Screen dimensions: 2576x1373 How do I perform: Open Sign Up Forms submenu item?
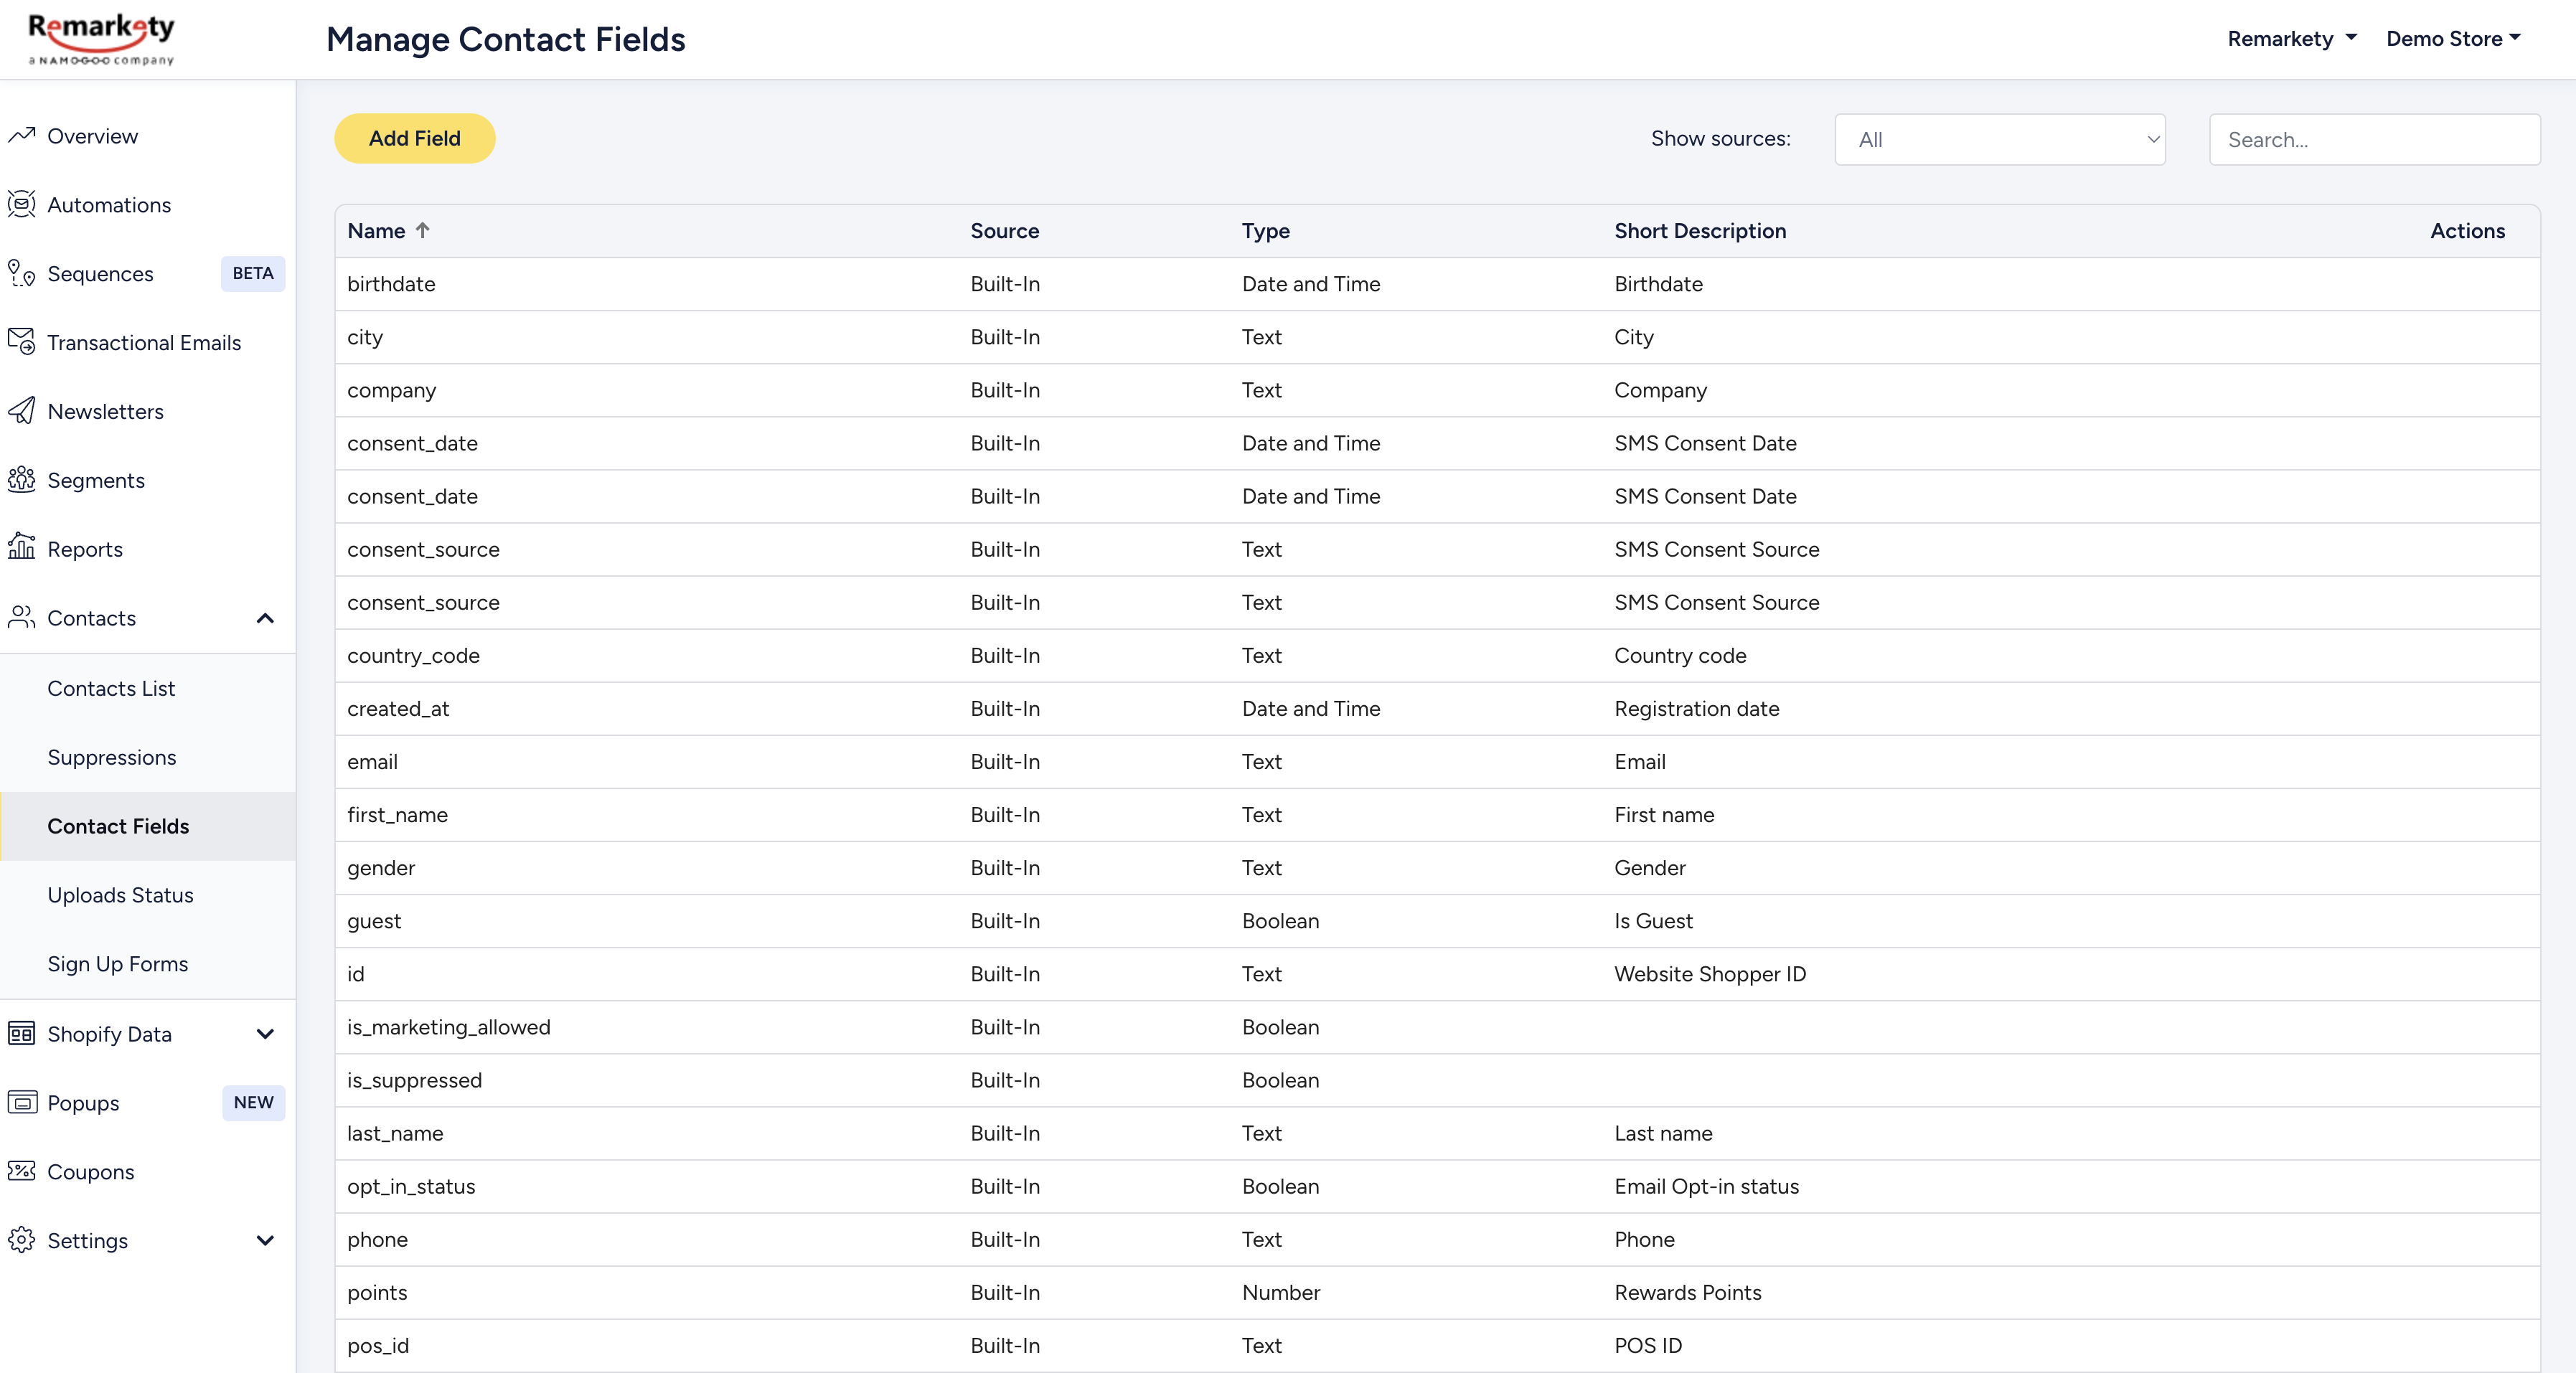pyautogui.click(x=117, y=964)
